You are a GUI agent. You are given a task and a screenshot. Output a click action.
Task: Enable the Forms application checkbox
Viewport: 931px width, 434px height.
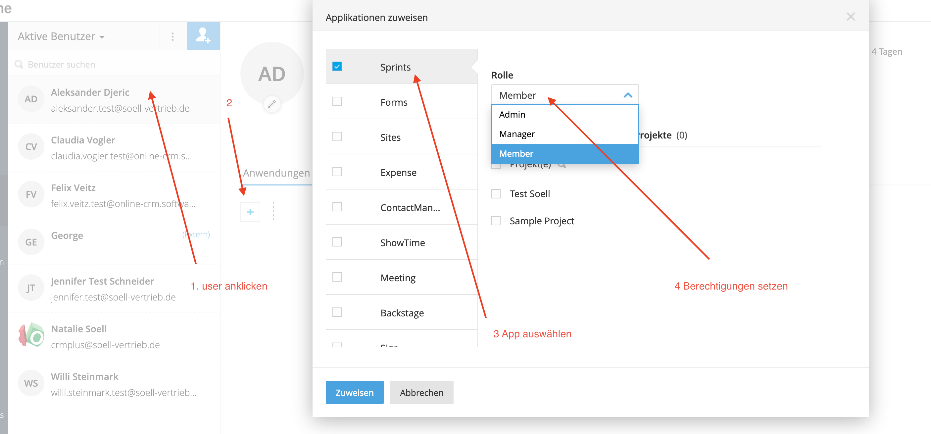pyautogui.click(x=337, y=102)
